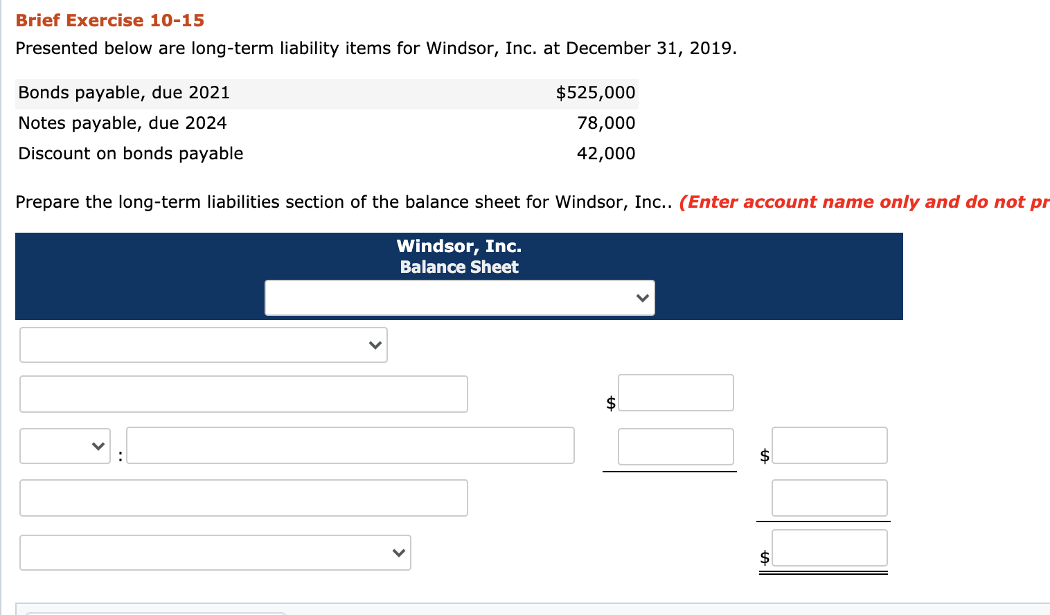Click the red italic instruction text

click(x=862, y=202)
